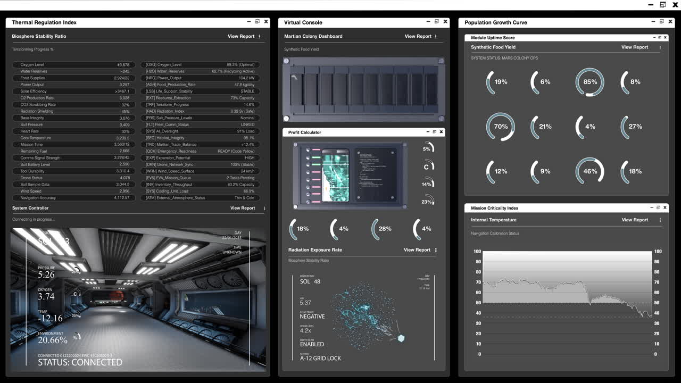Open the System Controller options menu
This screenshot has width=681, height=383.
pos(263,208)
